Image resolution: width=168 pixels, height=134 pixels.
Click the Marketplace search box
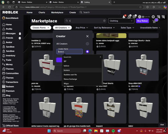point(85,21)
